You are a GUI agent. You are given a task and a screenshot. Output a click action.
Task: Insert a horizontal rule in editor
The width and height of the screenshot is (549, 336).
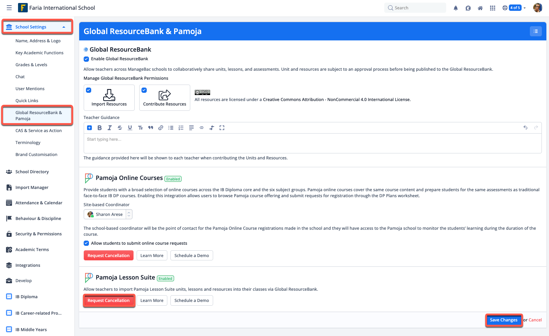point(202,128)
